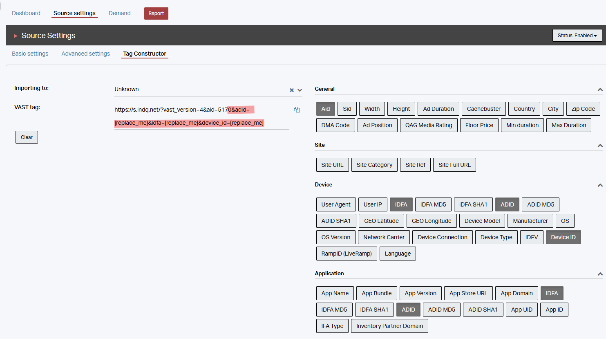The height and width of the screenshot is (339, 606).
Task: Clear the Importing to selection with X icon
Action: (x=292, y=90)
